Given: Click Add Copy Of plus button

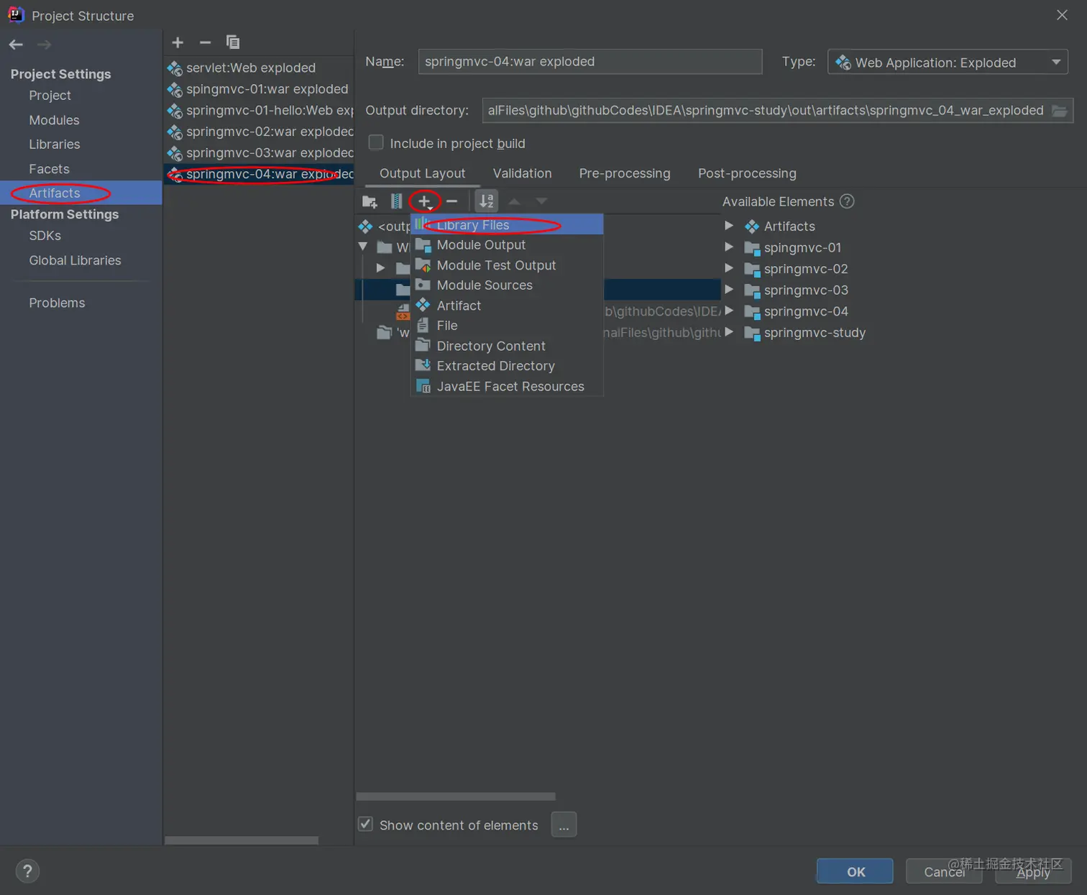Looking at the screenshot, I should [424, 201].
